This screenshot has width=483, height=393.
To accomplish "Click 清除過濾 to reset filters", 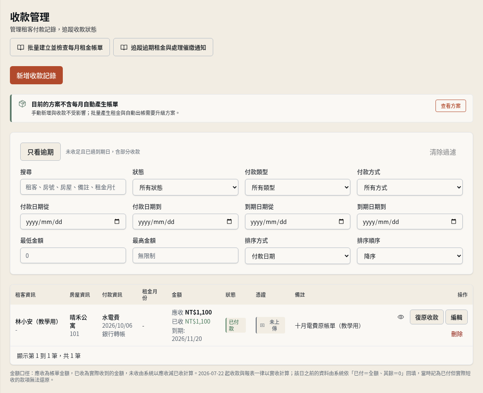I will [x=443, y=152].
